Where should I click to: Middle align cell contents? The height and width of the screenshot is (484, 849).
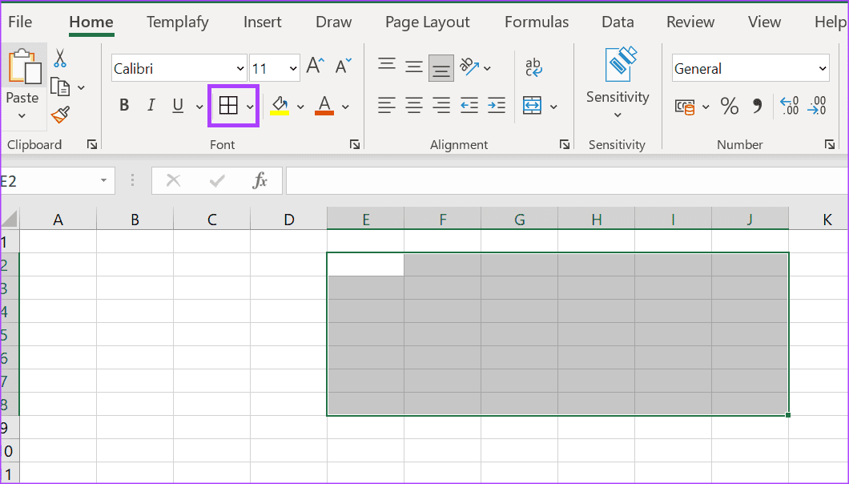[414, 67]
